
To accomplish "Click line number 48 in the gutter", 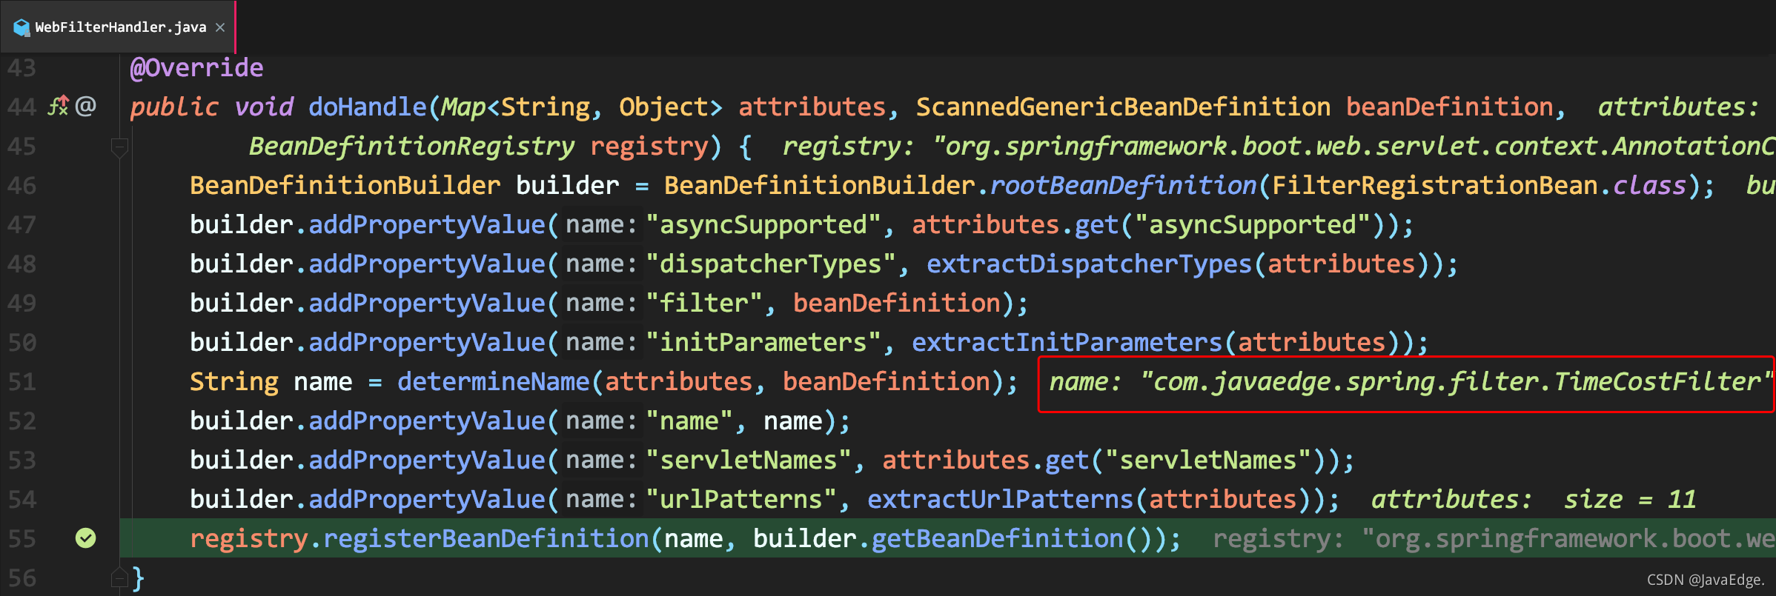I will [21, 264].
